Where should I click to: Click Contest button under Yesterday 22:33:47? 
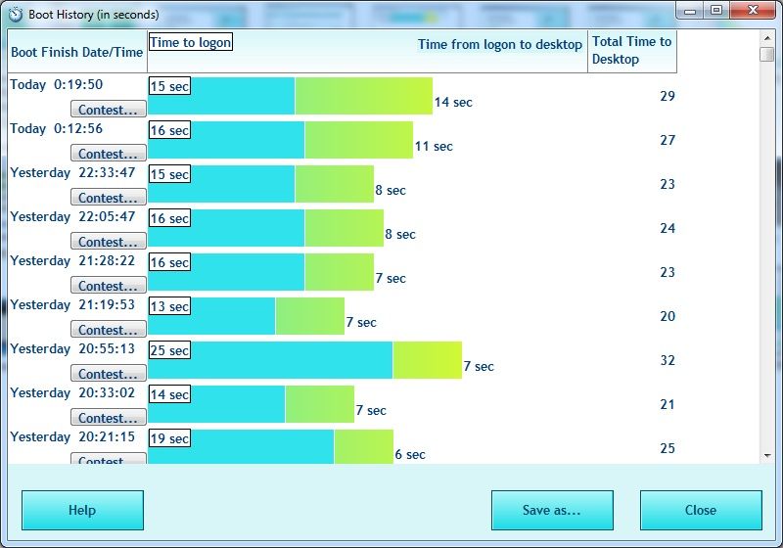pos(109,198)
